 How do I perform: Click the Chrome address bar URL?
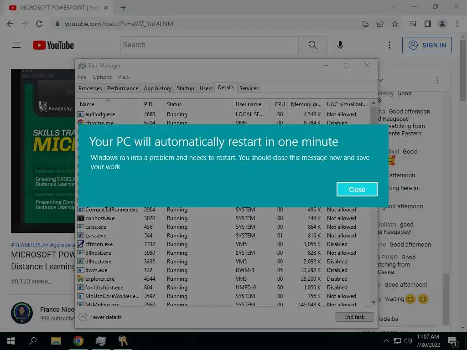pos(119,24)
